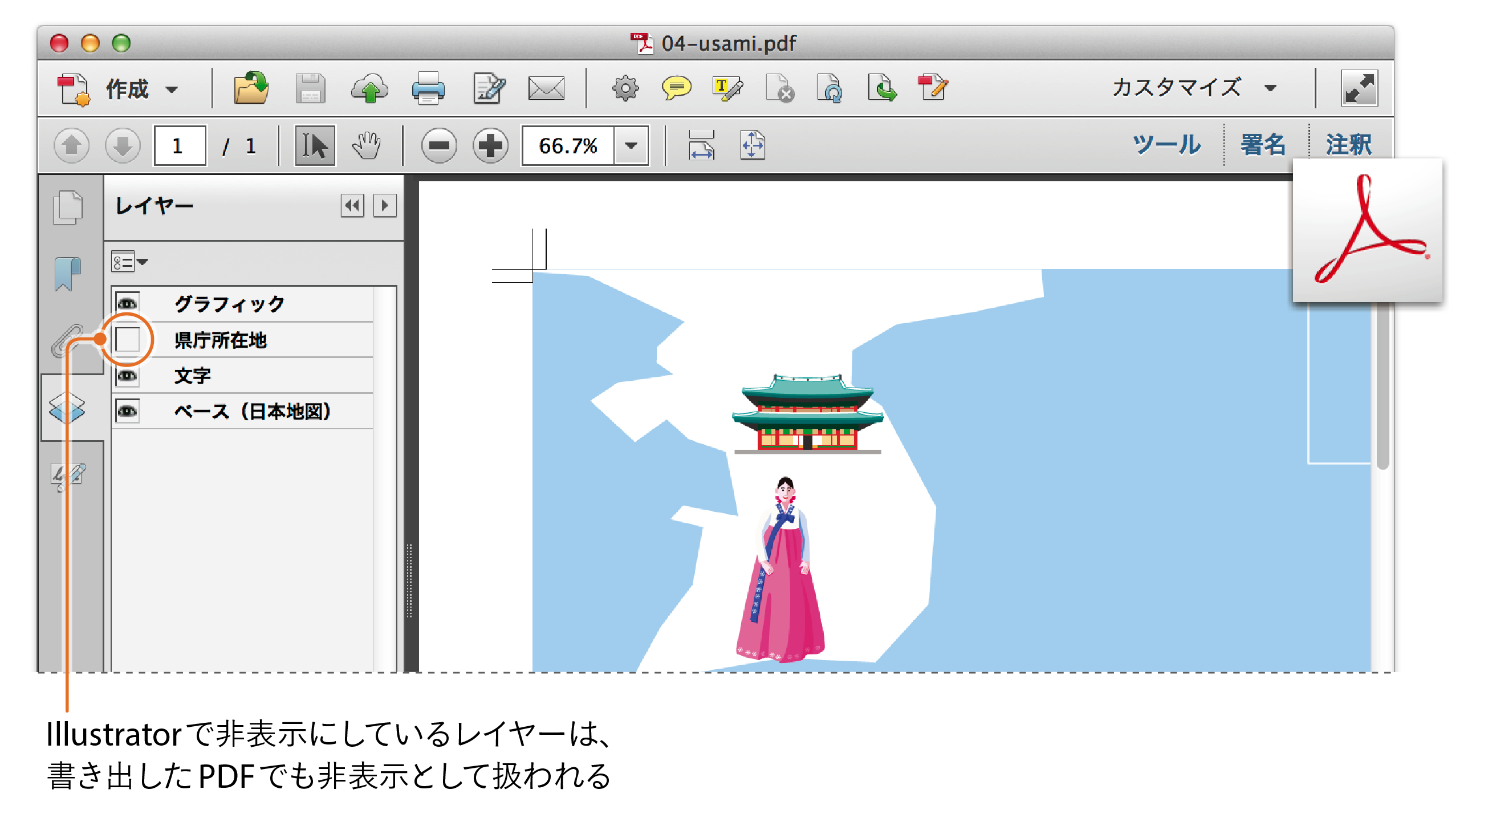The height and width of the screenshot is (822, 1488).
Task: Click the fullscreen expand icon
Action: [x=1359, y=88]
